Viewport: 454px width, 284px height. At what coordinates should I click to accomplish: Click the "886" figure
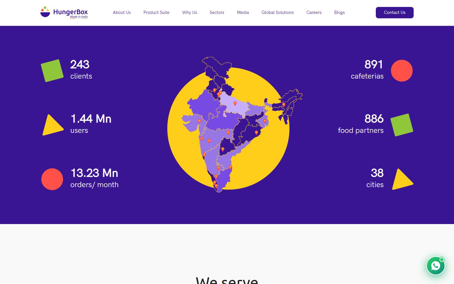pyautogui.click(x=374, y=119)
